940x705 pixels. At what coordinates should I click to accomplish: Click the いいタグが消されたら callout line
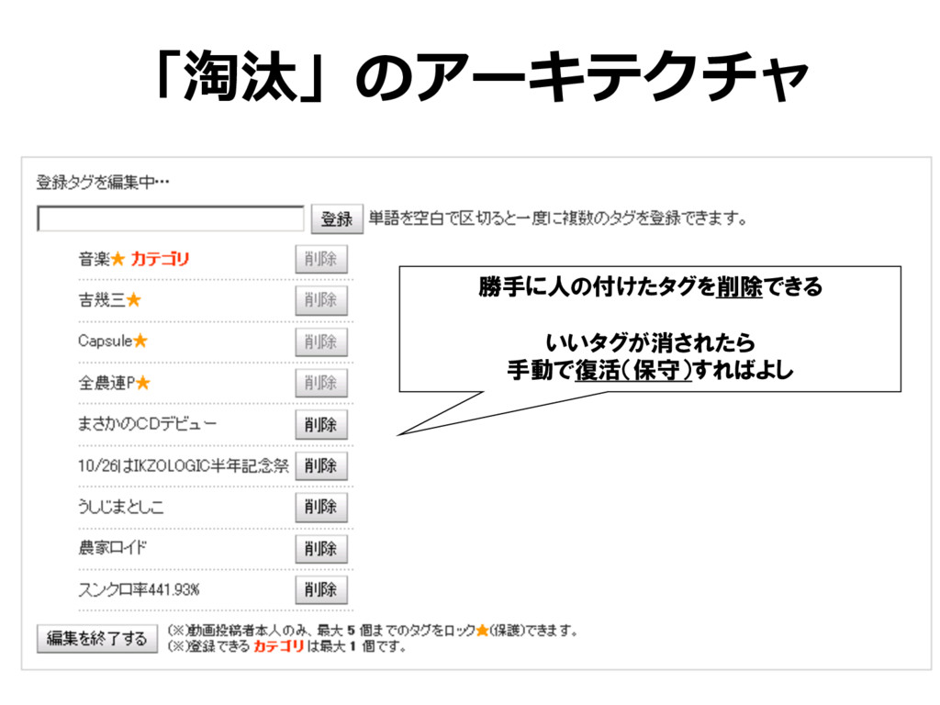pos(650,343)
